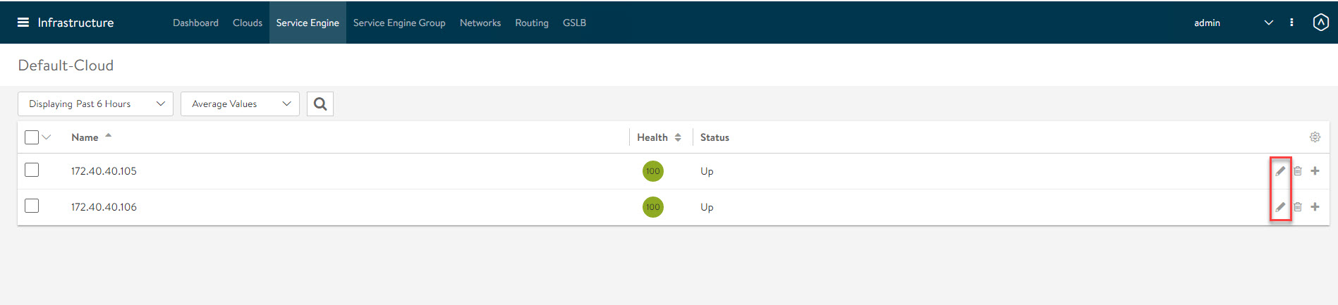Open the hamburger navigation menu
This screenshot has height=305, width=1338.
[23, 23]
